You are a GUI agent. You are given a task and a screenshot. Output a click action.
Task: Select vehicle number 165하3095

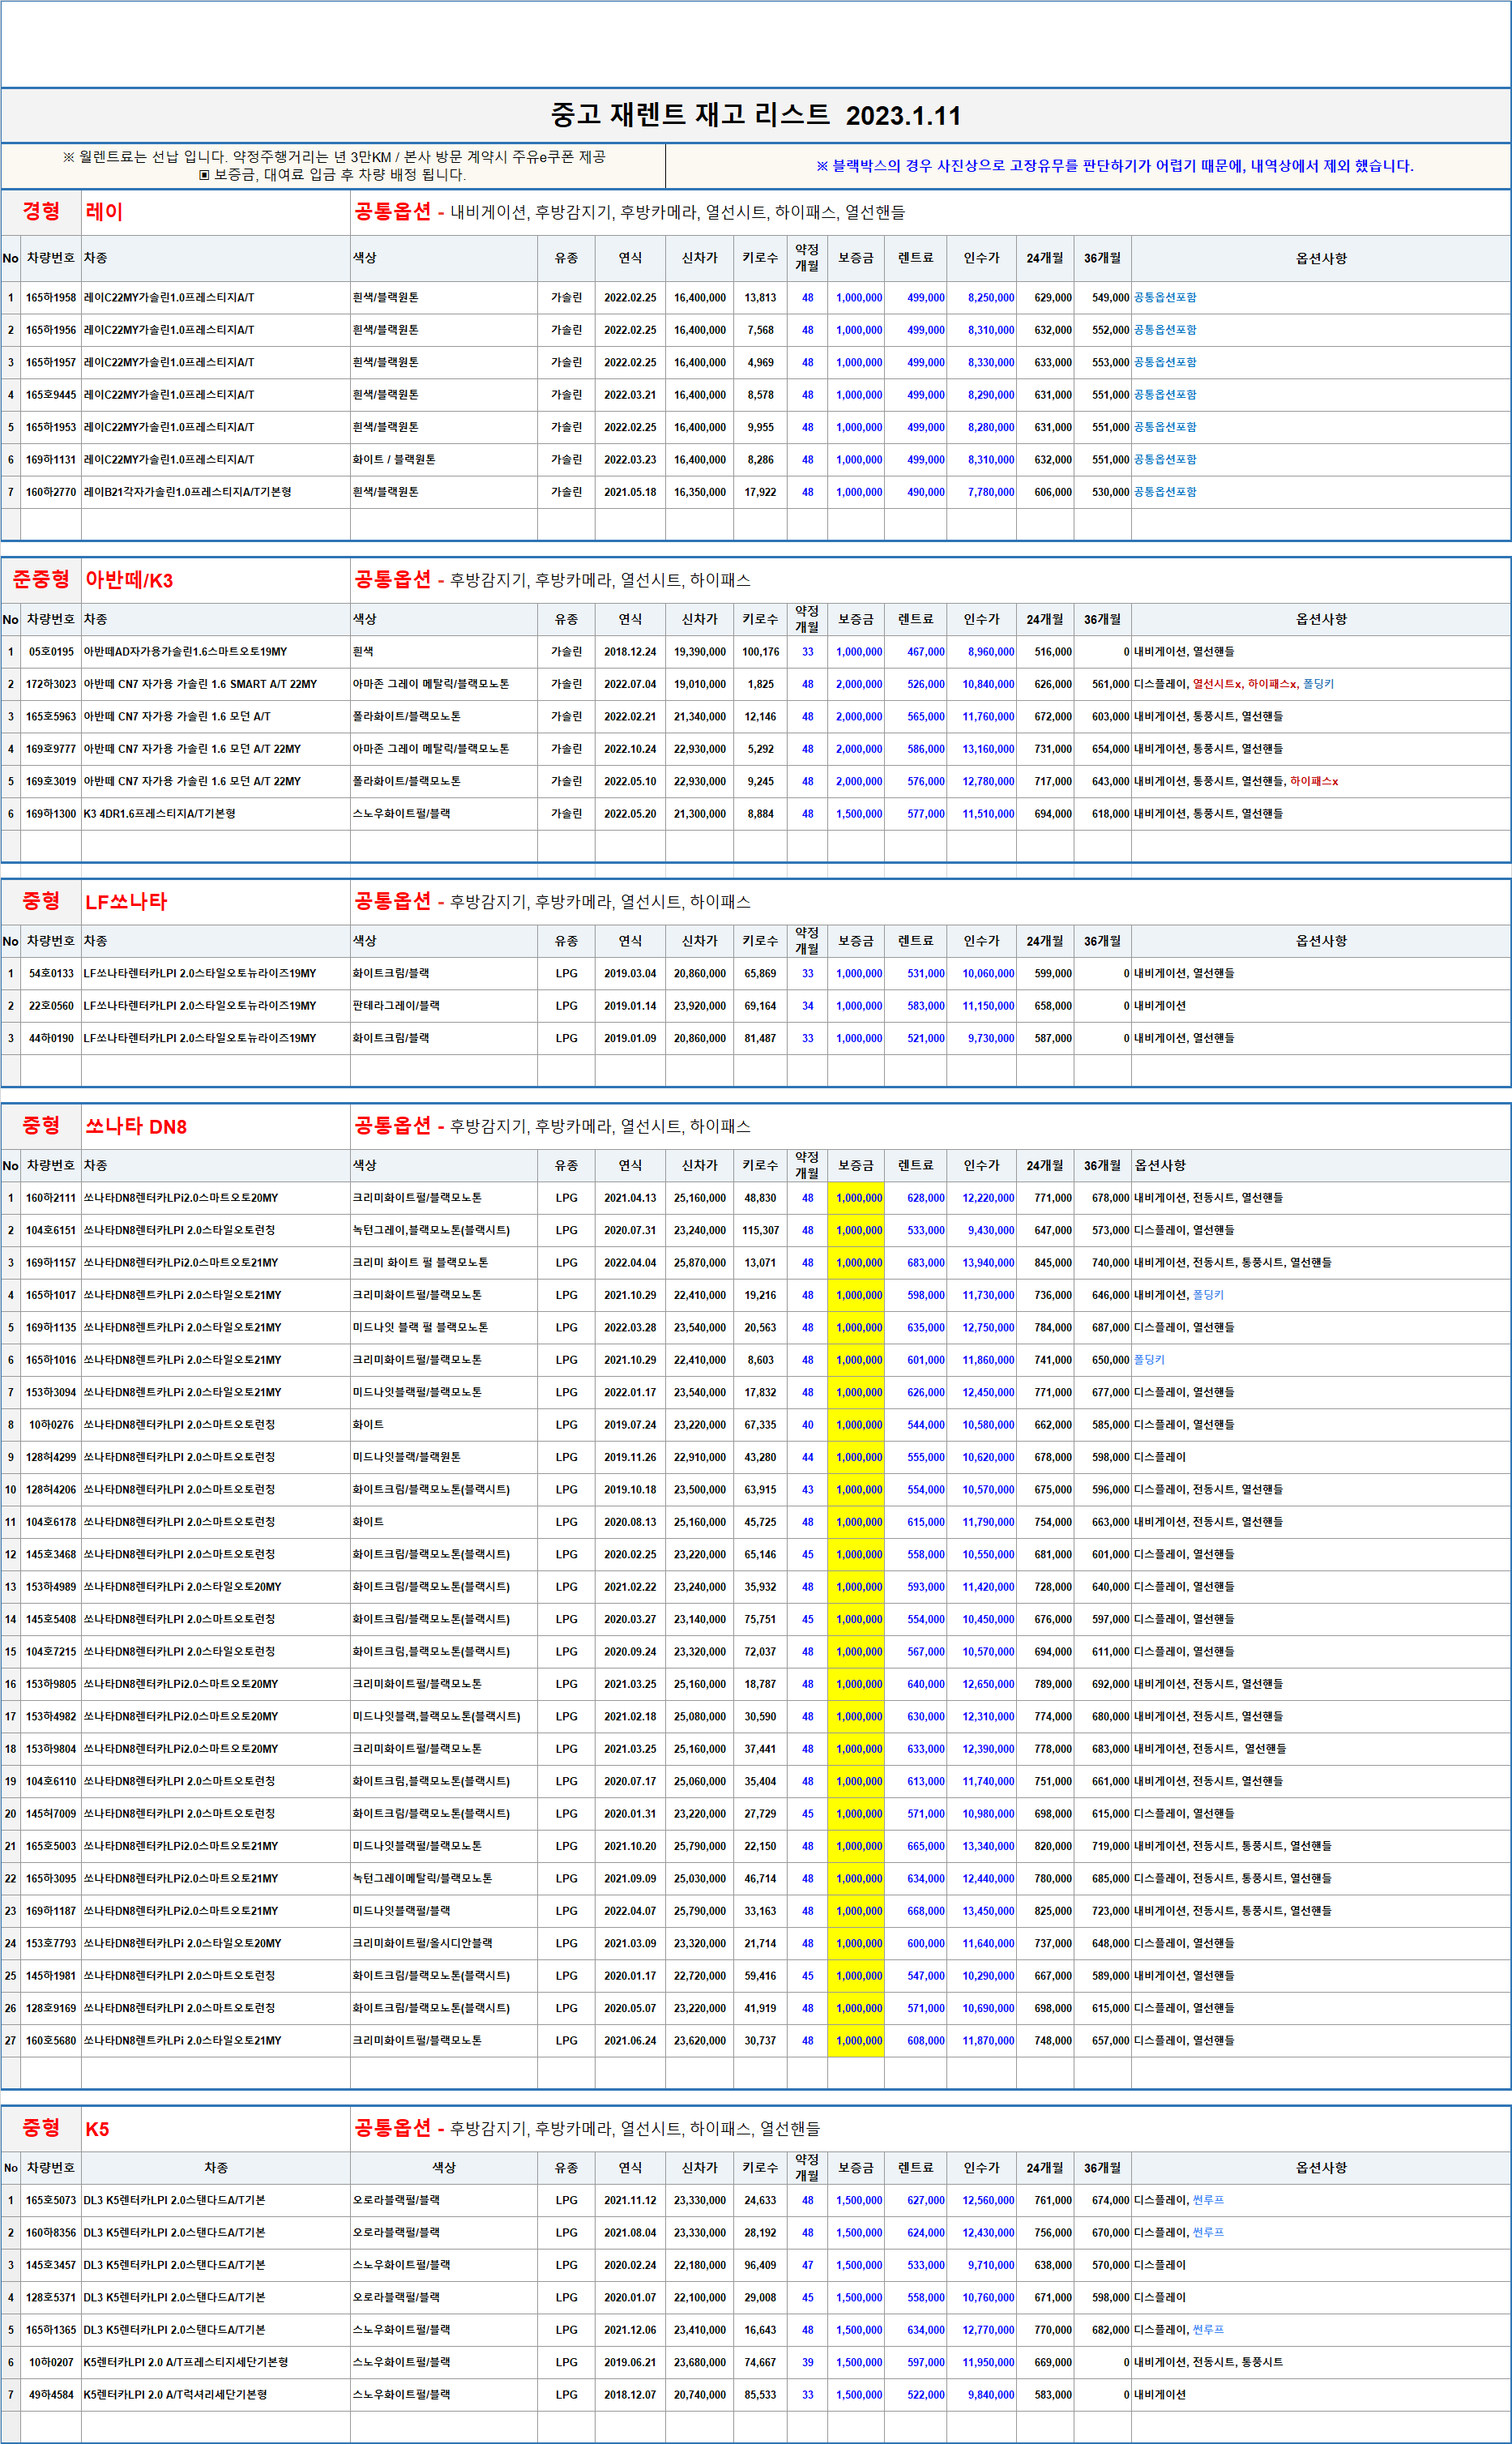pos(51,1879)
